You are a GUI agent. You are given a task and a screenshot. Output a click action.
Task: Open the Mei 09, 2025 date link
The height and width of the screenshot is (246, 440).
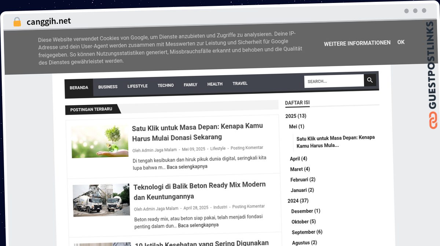[194, 149]
